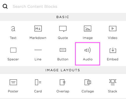The height and width of the screenshot is (99, 126).
Task: Insert an Embed block
Action: (x=113, y=54)
